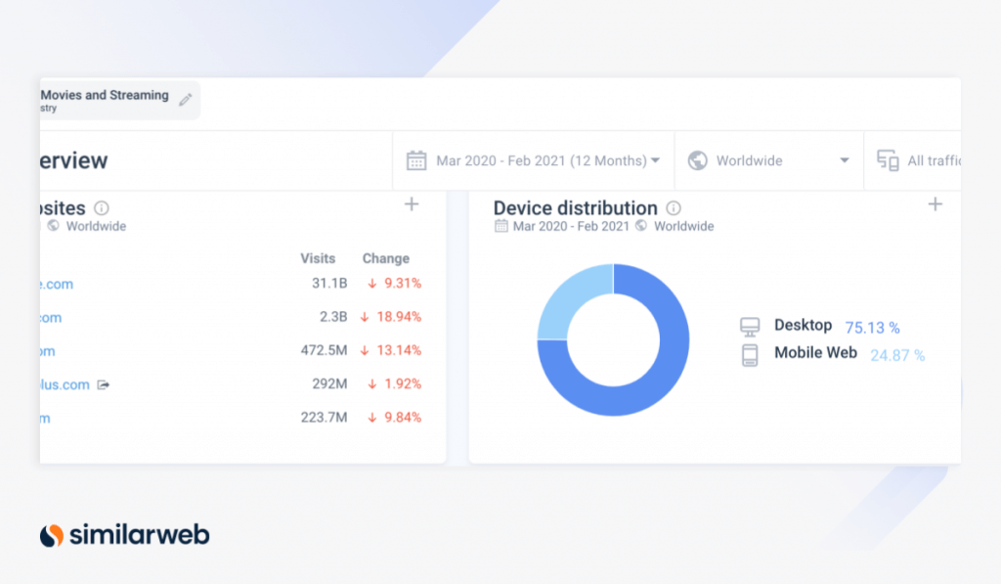This screenshot has height=584, width=1001.
Task: Click the 75.13% Desktop percentage value
Action: tap(871, 327)
